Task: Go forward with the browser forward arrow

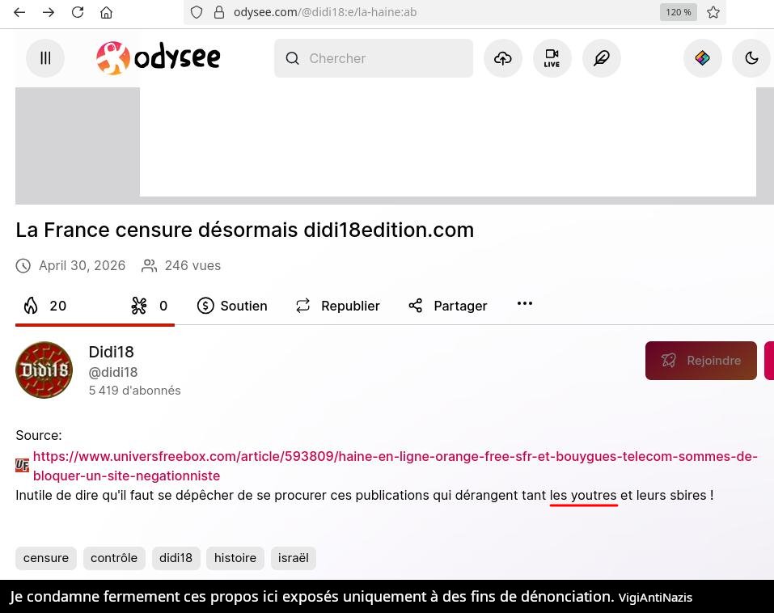Action: (x=49, y=12)
